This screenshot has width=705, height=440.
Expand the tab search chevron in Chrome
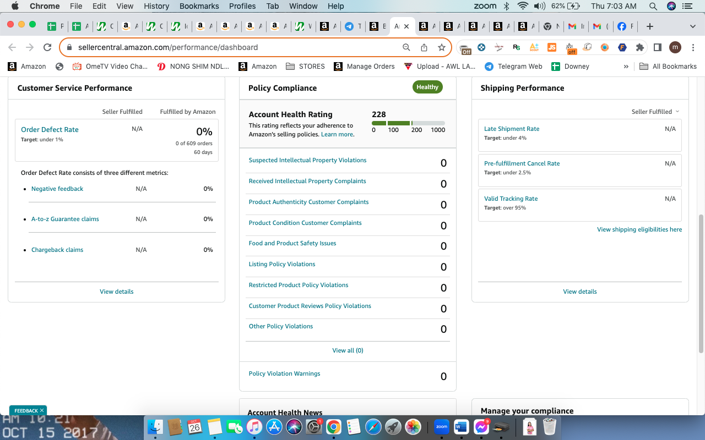[693, 26]
